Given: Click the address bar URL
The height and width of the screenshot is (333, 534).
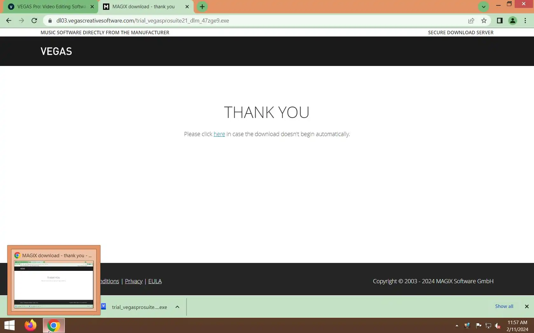Looking at the screenshot, I should (143, 21).
